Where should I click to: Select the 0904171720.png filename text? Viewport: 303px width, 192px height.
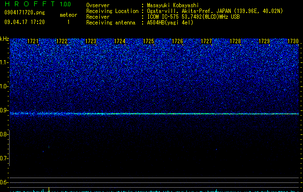pyautogui.click(x=25, y=12)
